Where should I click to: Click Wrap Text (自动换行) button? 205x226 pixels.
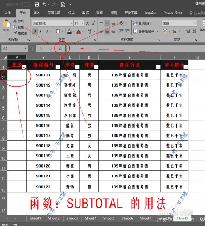pyautogui.click(x=142, y=23)
